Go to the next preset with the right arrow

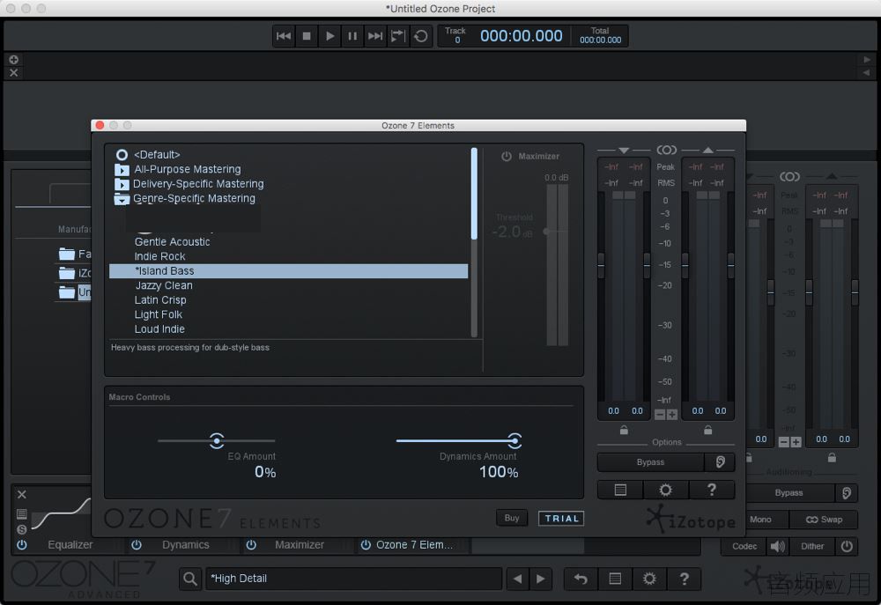[x=541, y=579]
